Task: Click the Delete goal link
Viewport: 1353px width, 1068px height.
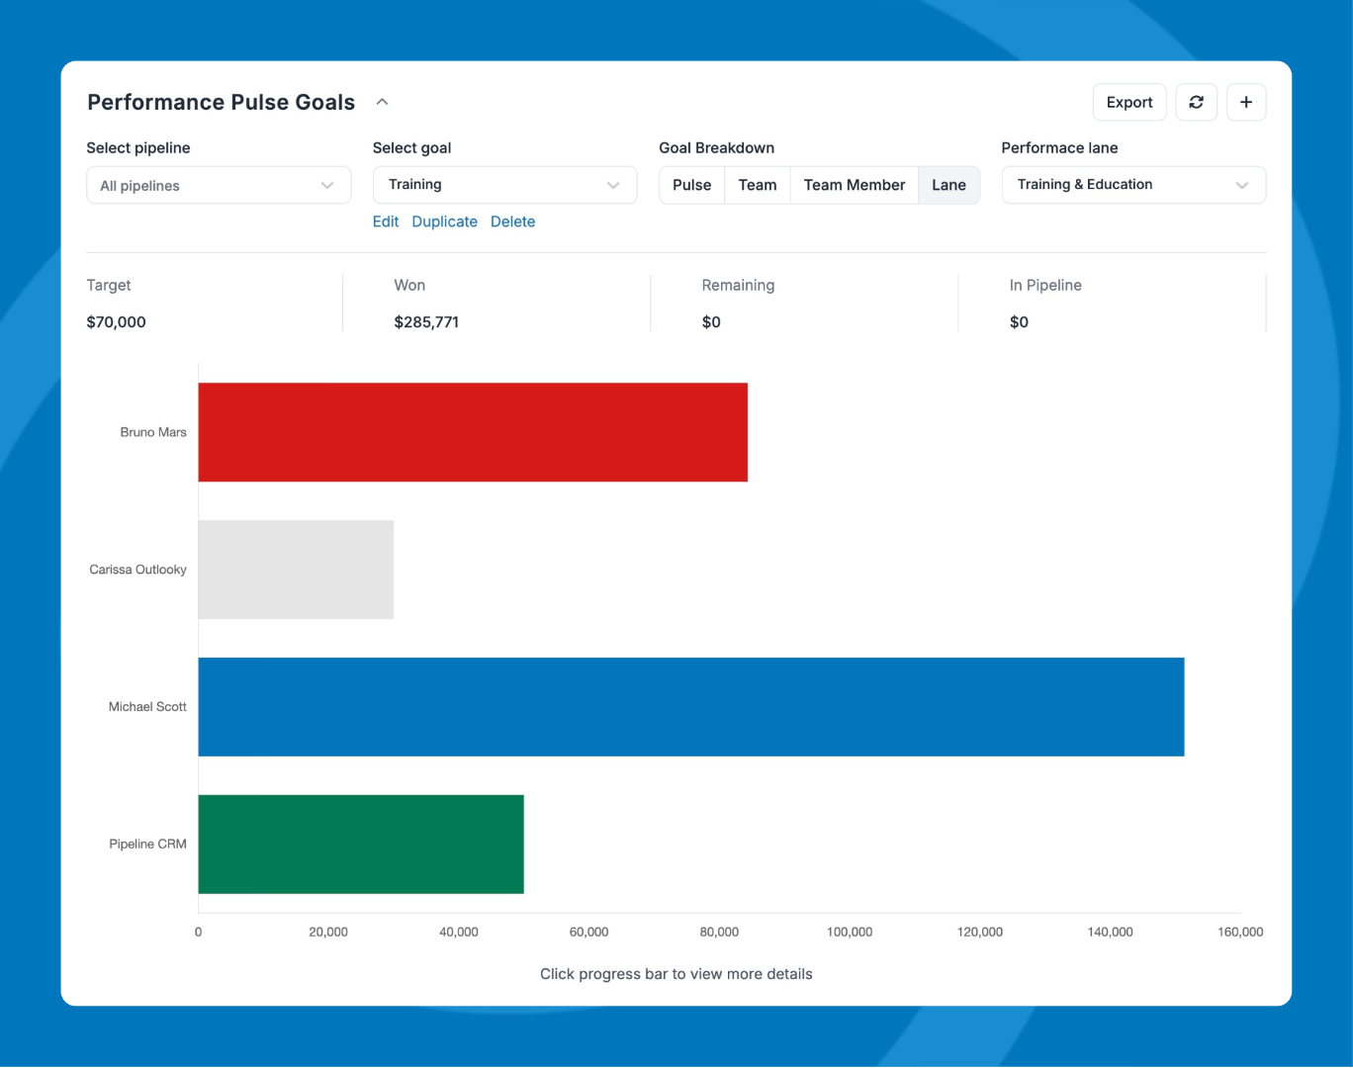Action: (512, 222)
